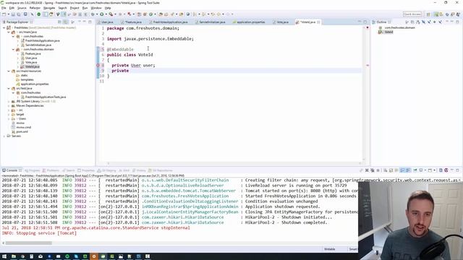The width and height of the screenshot is (463, 260).
Task: Maximize the editor area
Action: click(365, 22)
